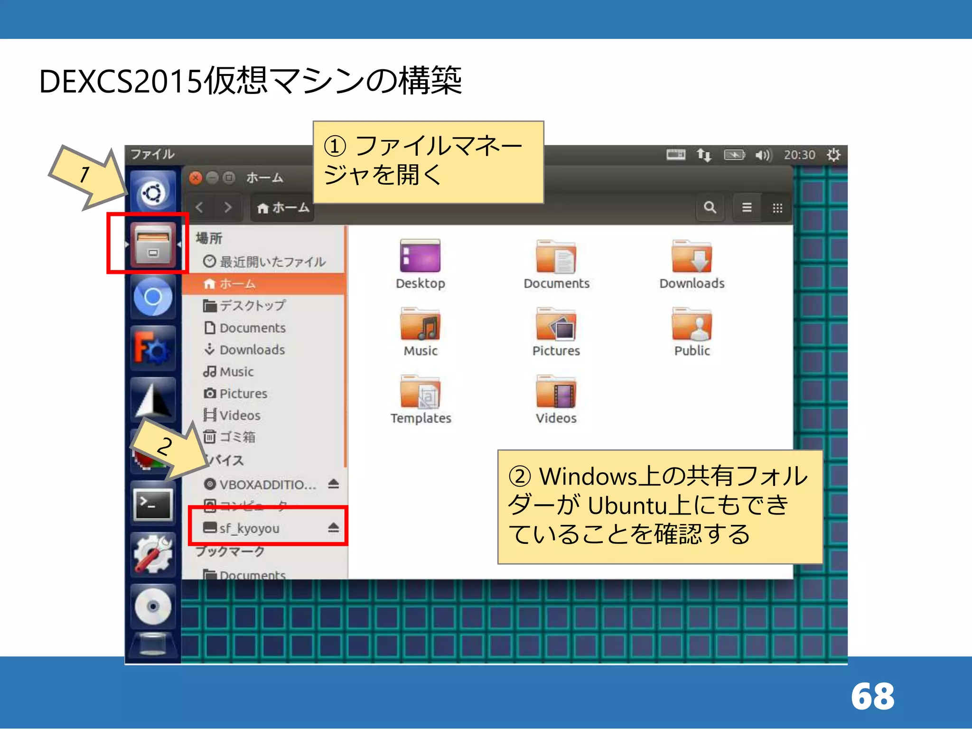Select the Public folder icon
Image resolution: width=972 pixels, height=729 pixels.
tap(692, 332)
